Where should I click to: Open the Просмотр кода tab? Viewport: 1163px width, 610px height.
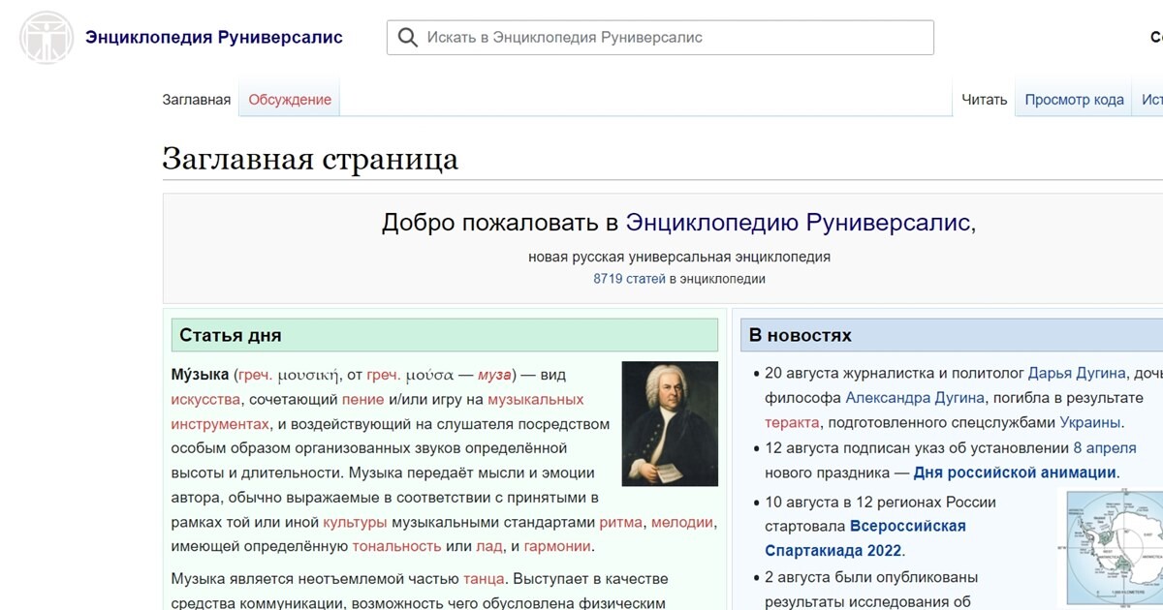tap(1074, 100)
